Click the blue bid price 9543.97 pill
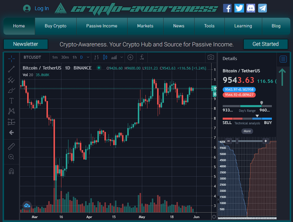 (239, 90)
